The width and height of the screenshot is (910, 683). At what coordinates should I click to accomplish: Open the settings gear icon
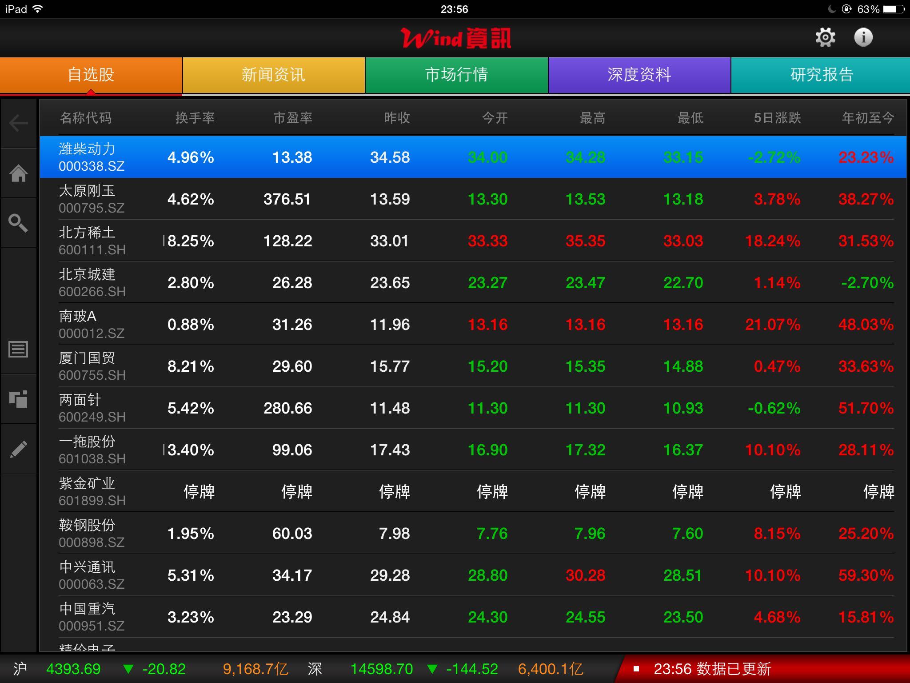coord(825,37)
